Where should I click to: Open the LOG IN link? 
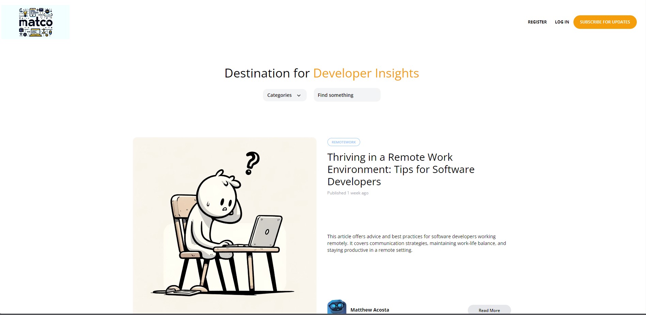click(x=562, y=22)
